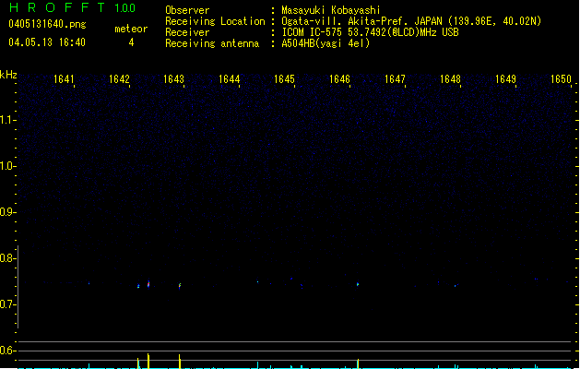The image size is (580, 369).
Task: Click the meteor count label
Action: click(x=131, y=29)
